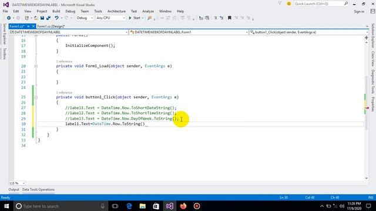Open the Project menu
This screenshot has height=211, width=376.
42,11
